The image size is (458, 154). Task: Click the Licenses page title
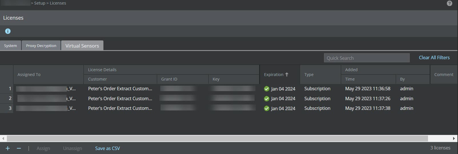tap(13, 18)
